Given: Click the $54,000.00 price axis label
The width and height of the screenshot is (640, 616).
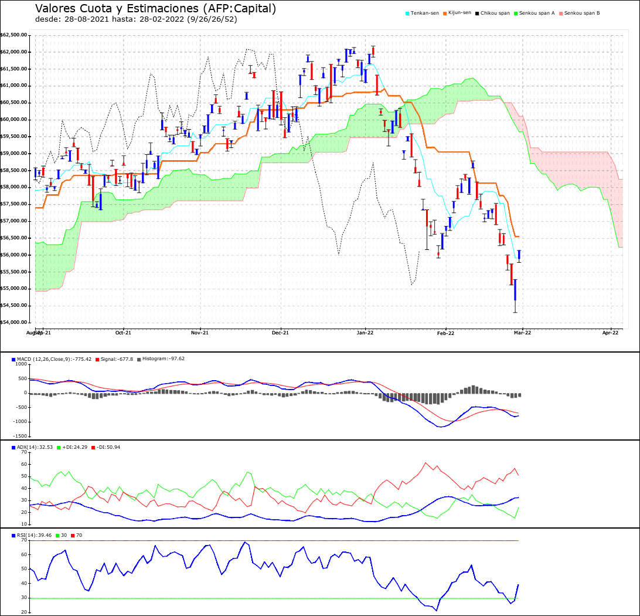Looking at the screenshot, I should 14,322.
